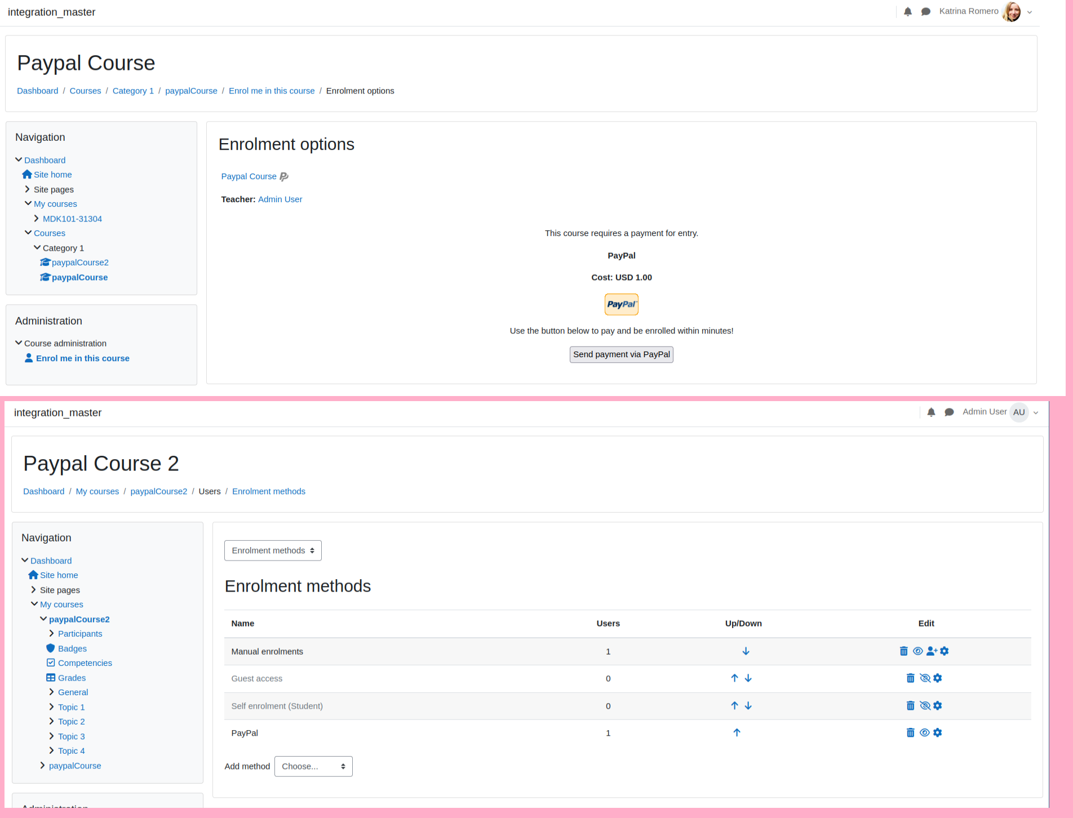Click paypalCourse2 graduation cap icon

pos(45,263)
